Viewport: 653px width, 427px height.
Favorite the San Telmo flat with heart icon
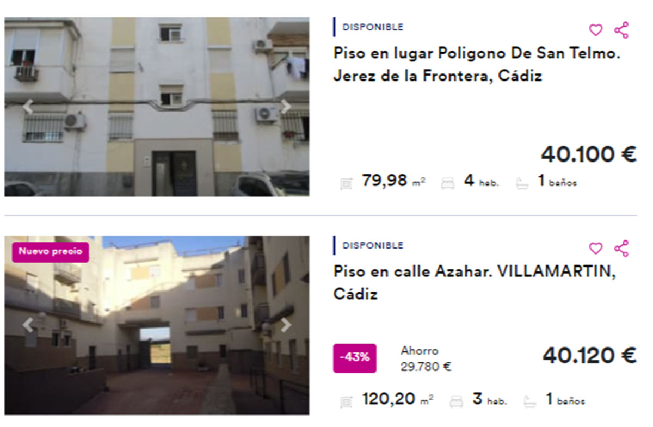(596, 30)
